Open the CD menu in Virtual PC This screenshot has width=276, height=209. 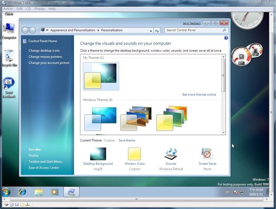29,9
